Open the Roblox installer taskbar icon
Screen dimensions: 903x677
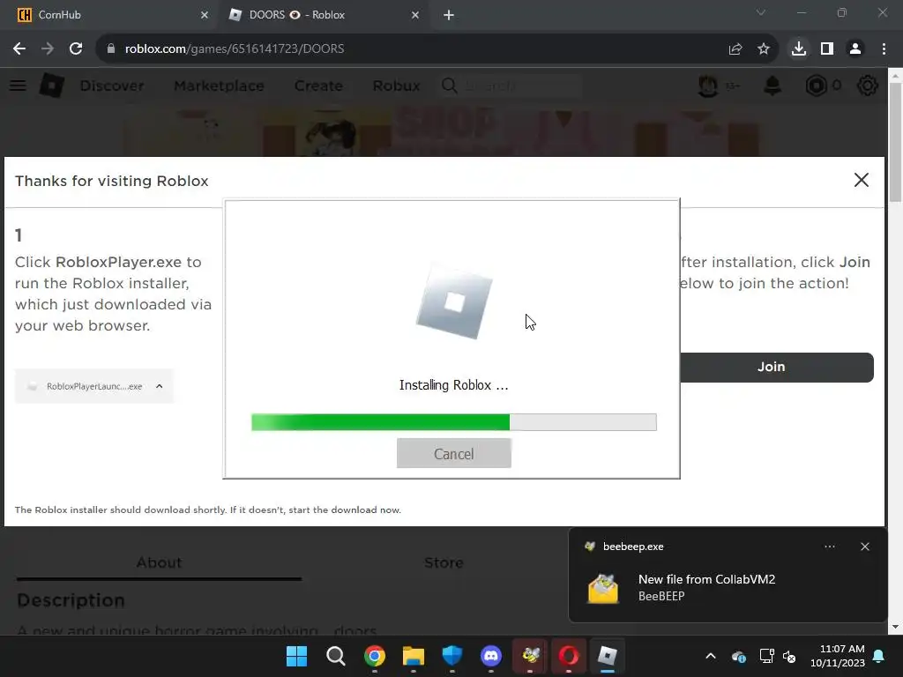pyautogui.click(x=608, y=656)
